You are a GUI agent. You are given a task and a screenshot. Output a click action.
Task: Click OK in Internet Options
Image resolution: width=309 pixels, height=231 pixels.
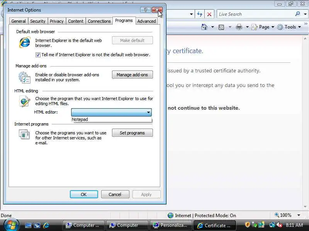point(84,194)
